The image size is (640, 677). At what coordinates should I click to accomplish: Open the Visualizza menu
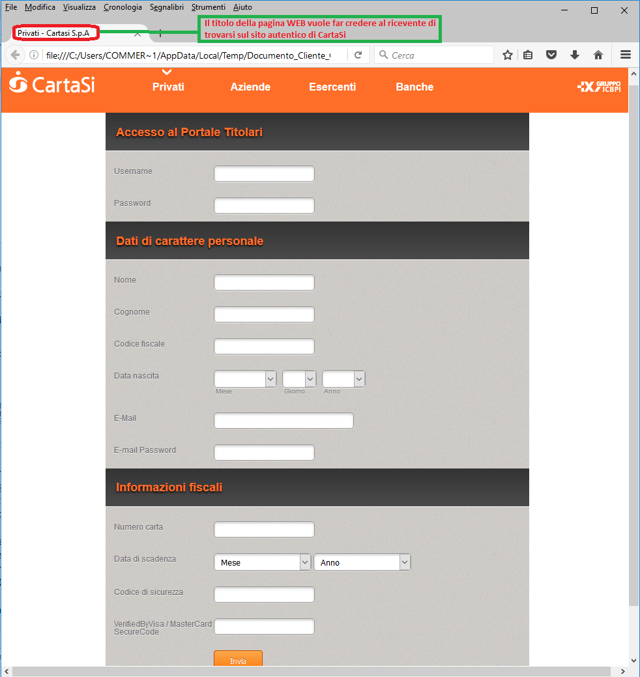point(79,7)
